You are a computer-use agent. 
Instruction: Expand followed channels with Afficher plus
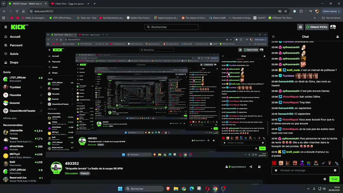pyautogui.click(x=10, y=118)
